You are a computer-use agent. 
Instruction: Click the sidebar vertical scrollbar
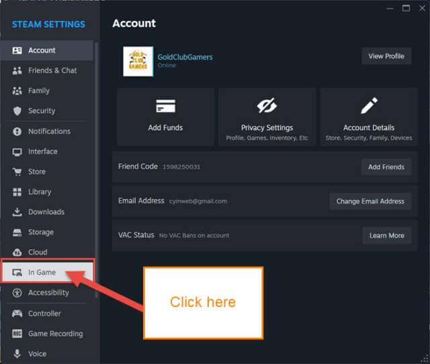pyautogui.click(x=96, y=170)
